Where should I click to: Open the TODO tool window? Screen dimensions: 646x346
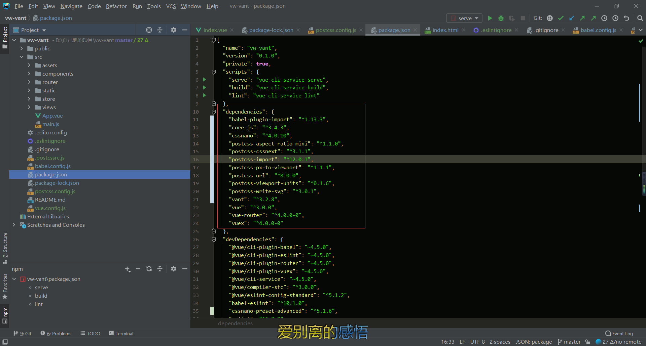tap(90, 333)
